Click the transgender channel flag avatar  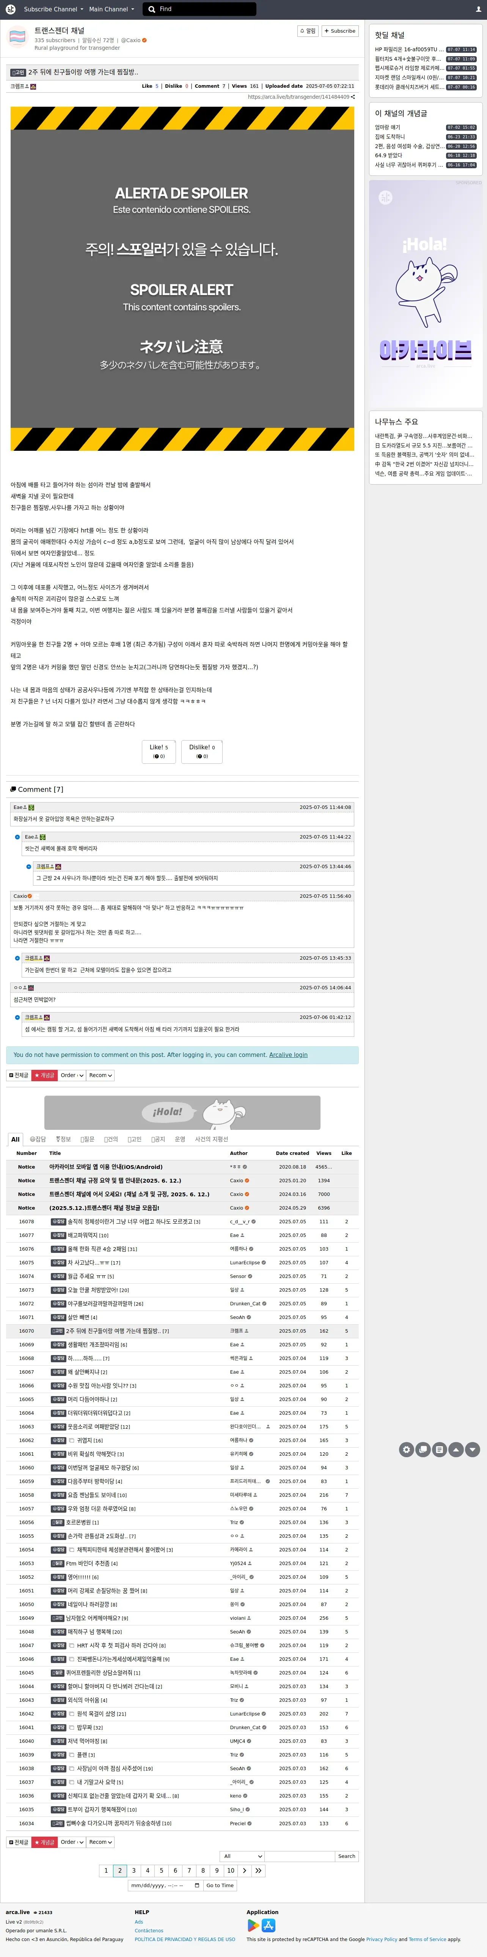coord(17,37)
